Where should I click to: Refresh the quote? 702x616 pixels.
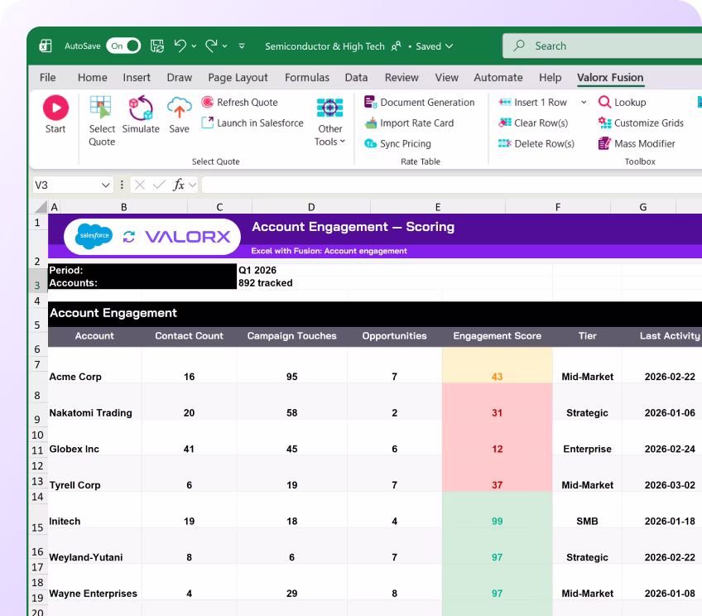239,103
